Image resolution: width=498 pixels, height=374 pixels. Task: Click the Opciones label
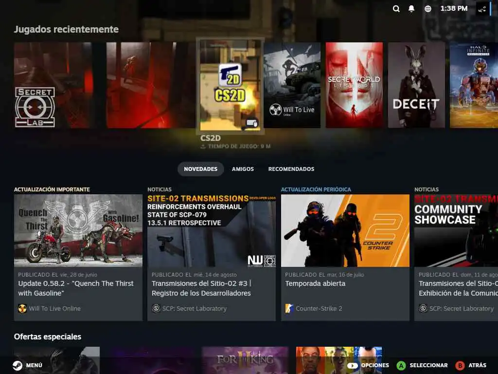tap(375, 365)
